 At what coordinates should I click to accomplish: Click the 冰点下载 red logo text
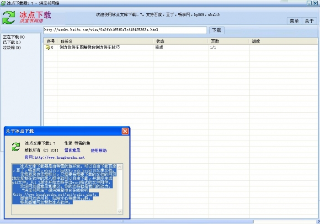click(x=35, y=15)
